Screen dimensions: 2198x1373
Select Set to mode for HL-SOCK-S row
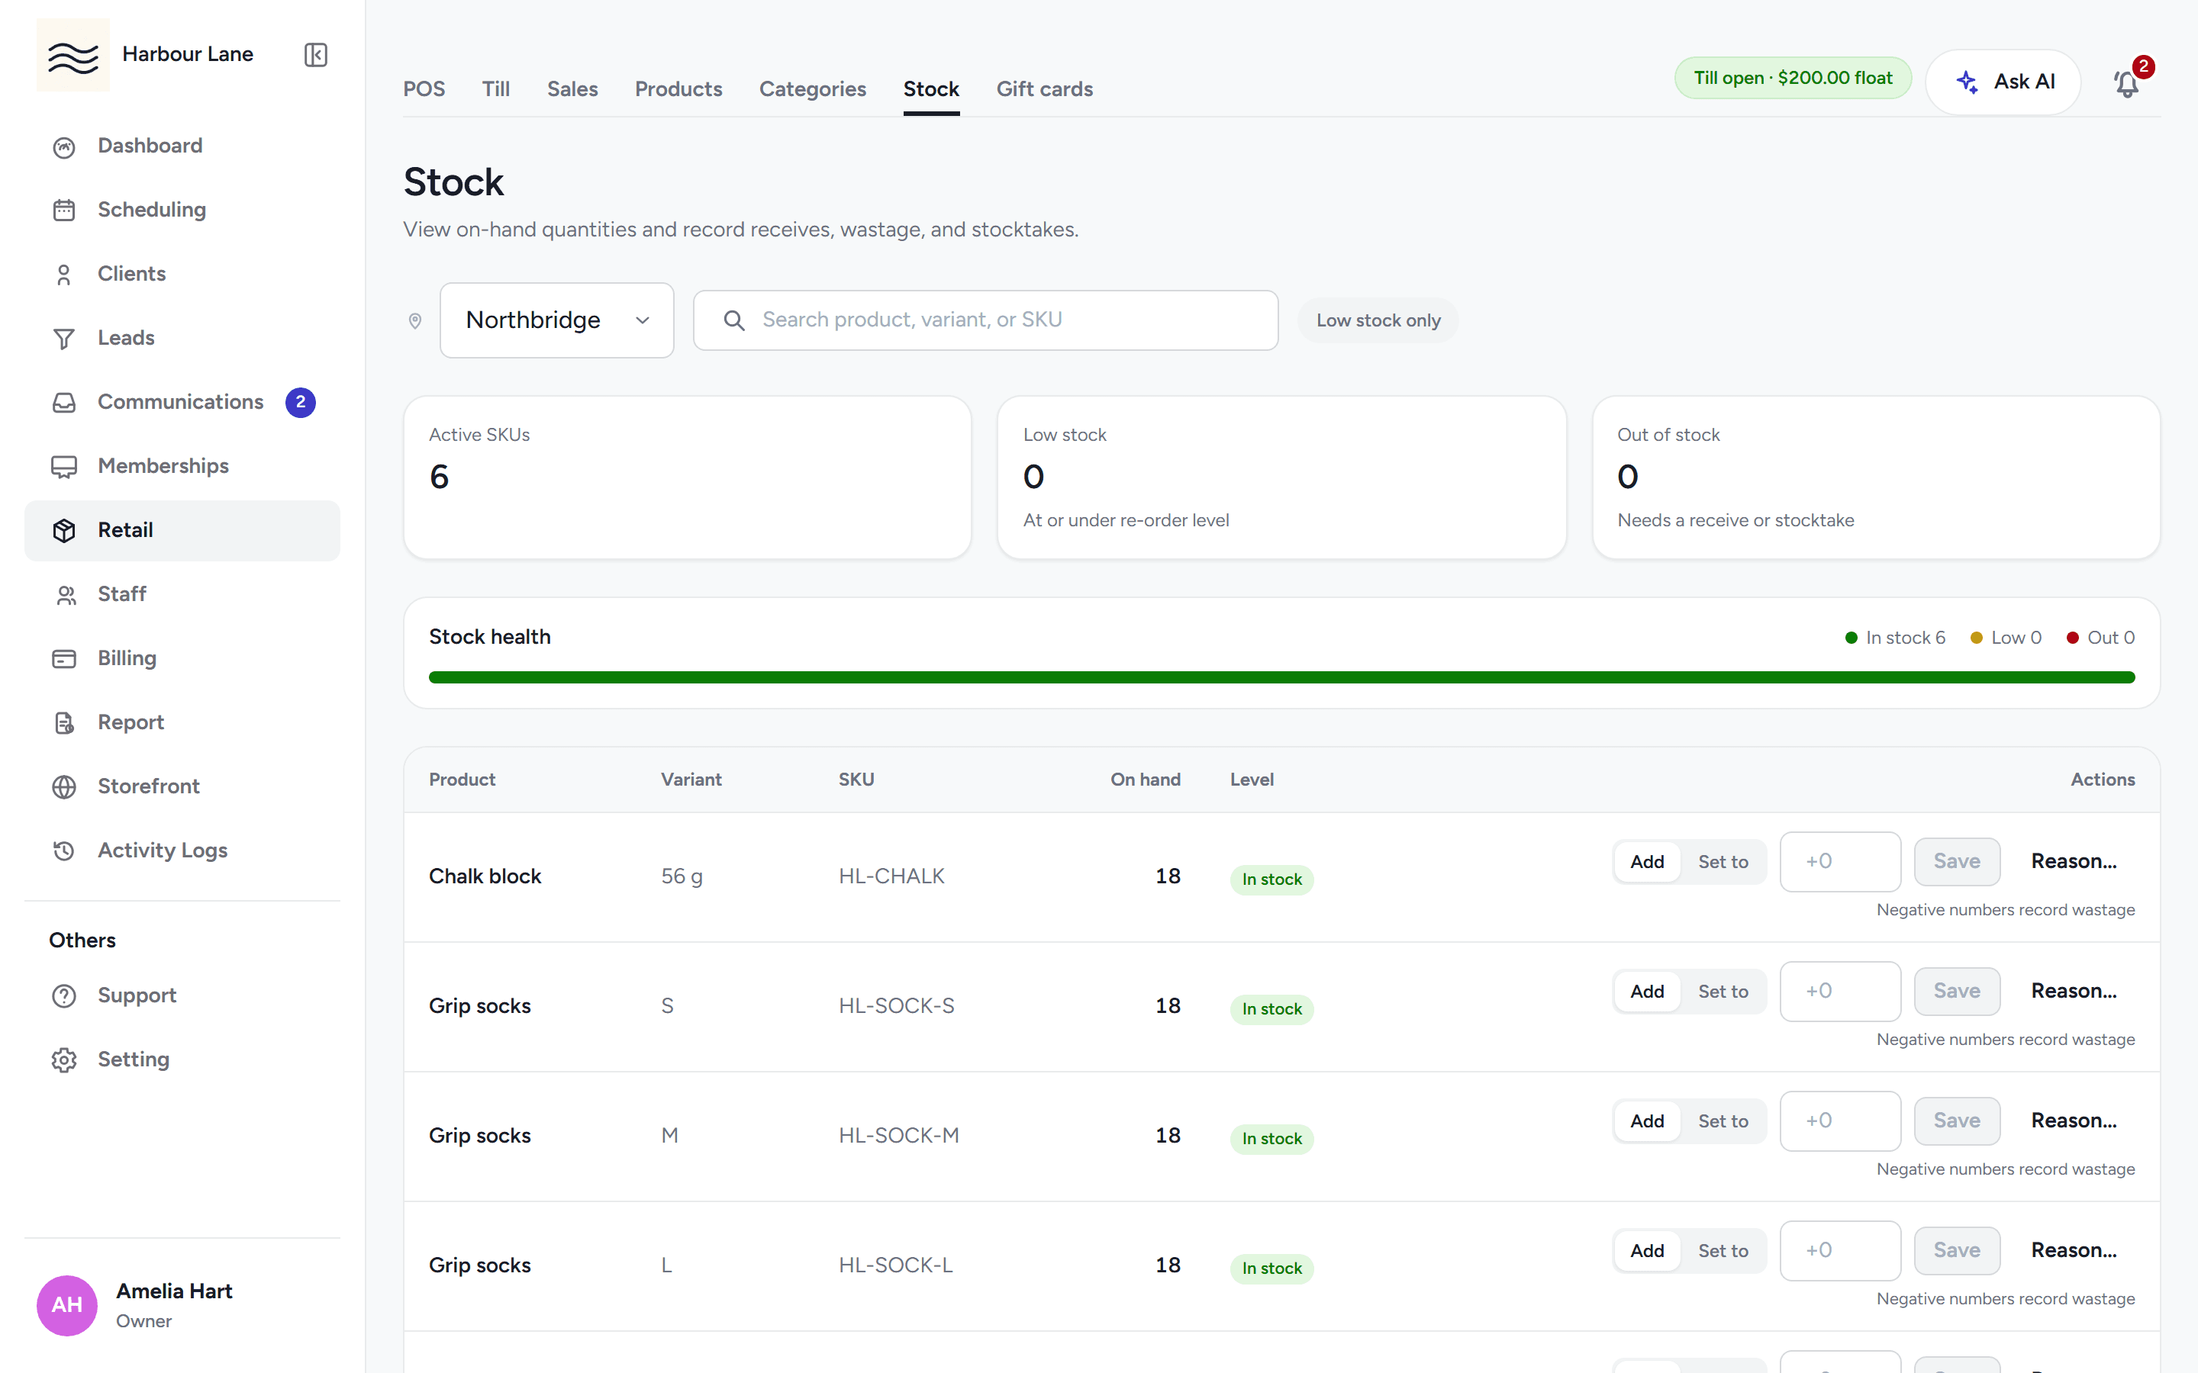pyautogui.click(x=1723, y=992)
